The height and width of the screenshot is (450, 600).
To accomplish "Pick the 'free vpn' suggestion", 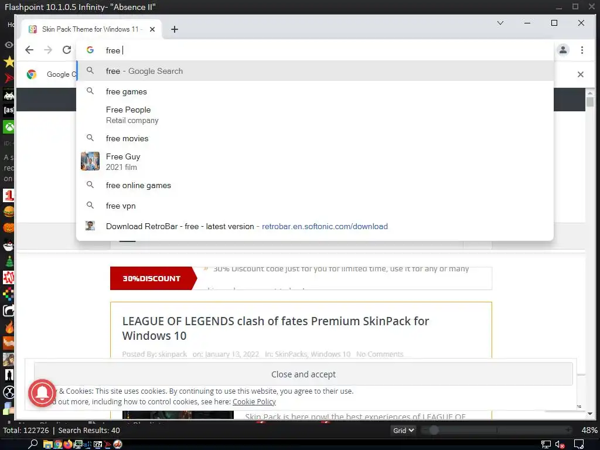I will [x=315, y=206].
